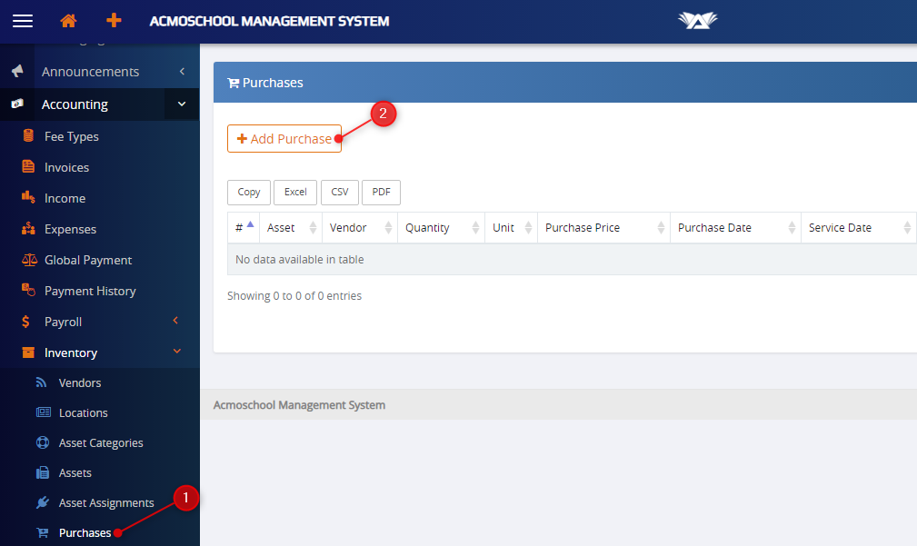Click the Vendors feed icon

point(42,382)
